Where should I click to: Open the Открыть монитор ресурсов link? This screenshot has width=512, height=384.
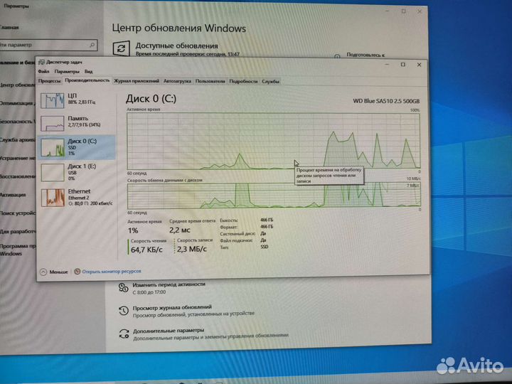(x=112, y=272)
